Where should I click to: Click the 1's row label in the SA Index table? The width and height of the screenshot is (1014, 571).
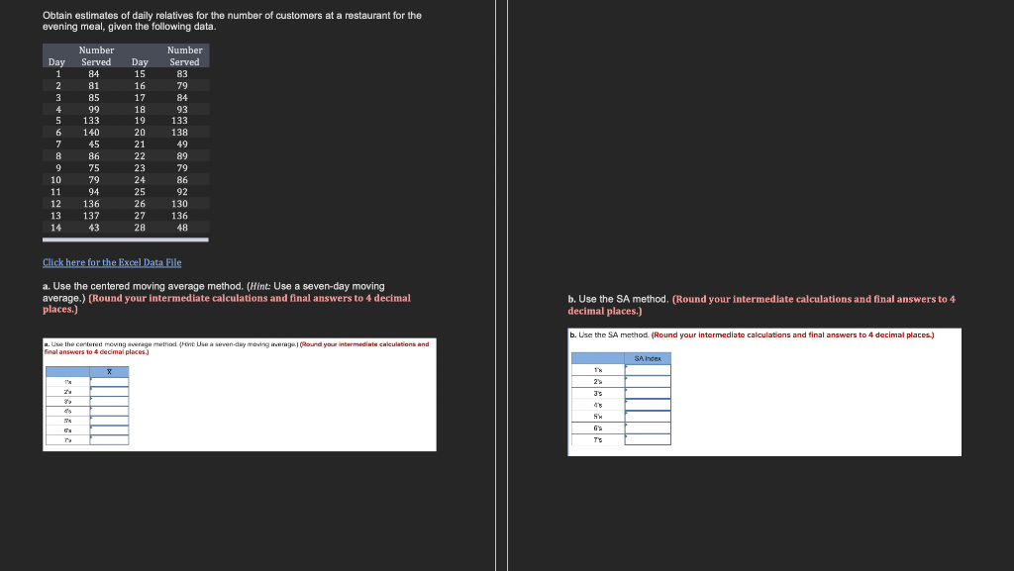tap(598, 370)
